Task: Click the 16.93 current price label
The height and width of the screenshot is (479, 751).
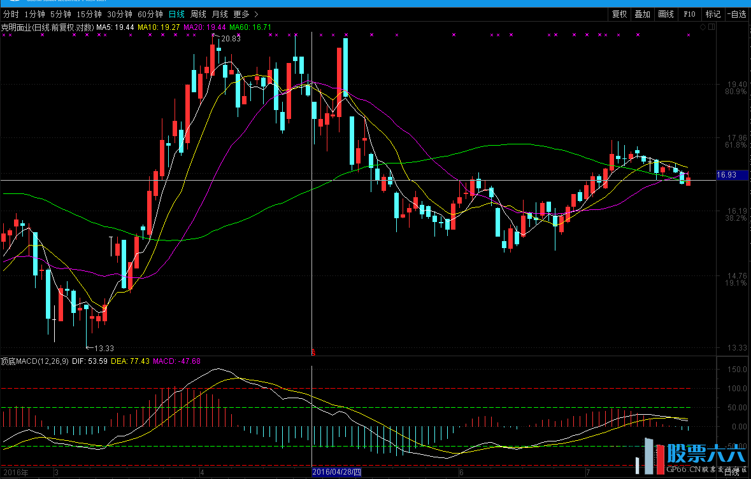Action: tap(727, 174)
